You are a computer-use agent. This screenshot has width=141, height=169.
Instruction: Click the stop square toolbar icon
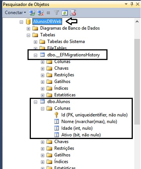tap(48, 13)
